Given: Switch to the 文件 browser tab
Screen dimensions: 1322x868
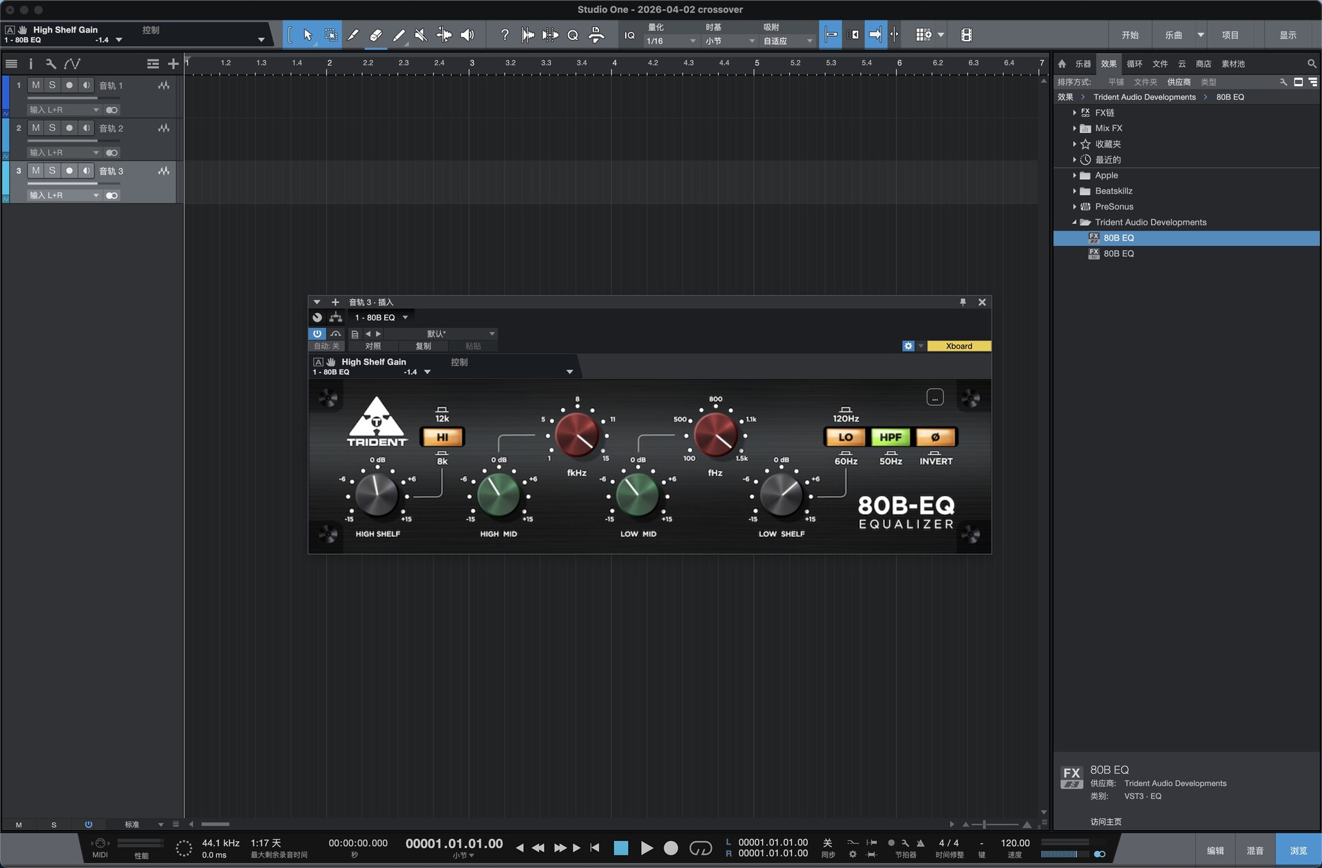Looking at the screenshot, I should tap(1160, 64).
